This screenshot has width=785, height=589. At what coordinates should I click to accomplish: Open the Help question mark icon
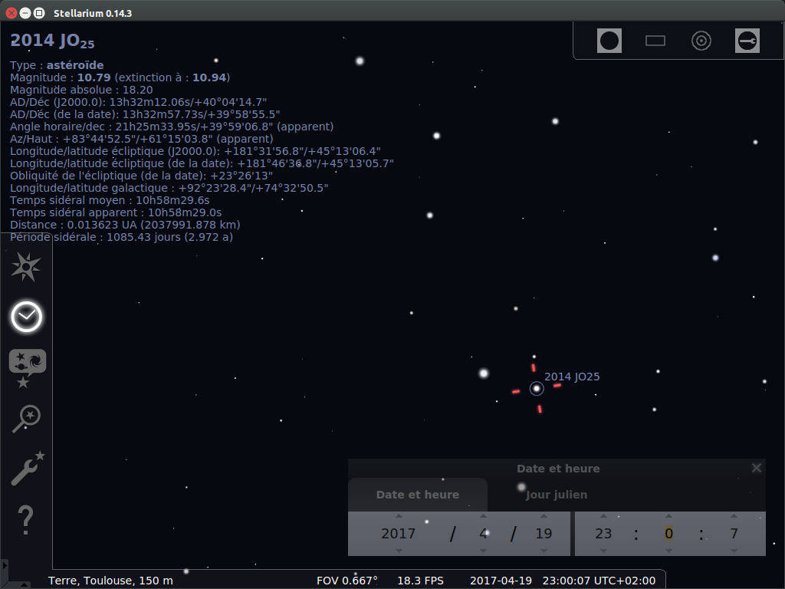coord(25,520)
